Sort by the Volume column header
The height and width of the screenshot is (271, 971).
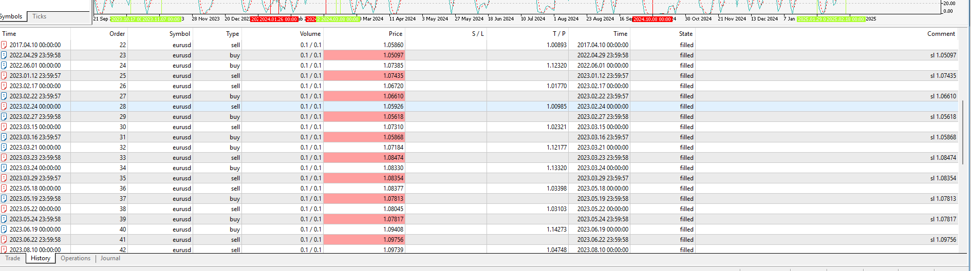pyautogui.click(x=283, y=34)
